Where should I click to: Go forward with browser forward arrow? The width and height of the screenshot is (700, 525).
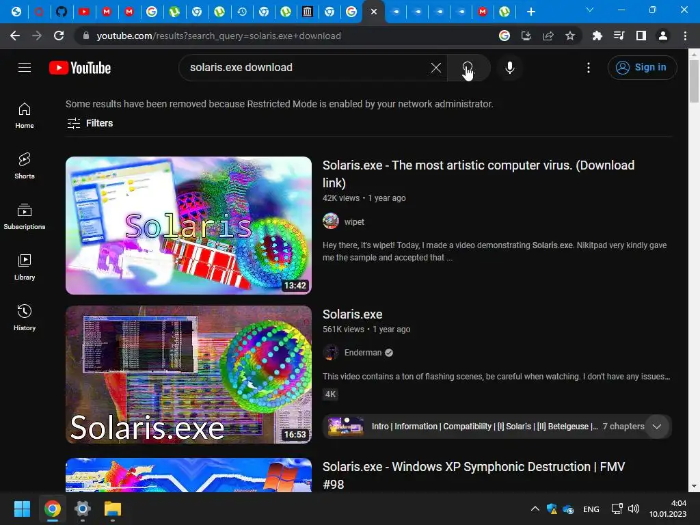pyautogui.click(x=37, y=36)
